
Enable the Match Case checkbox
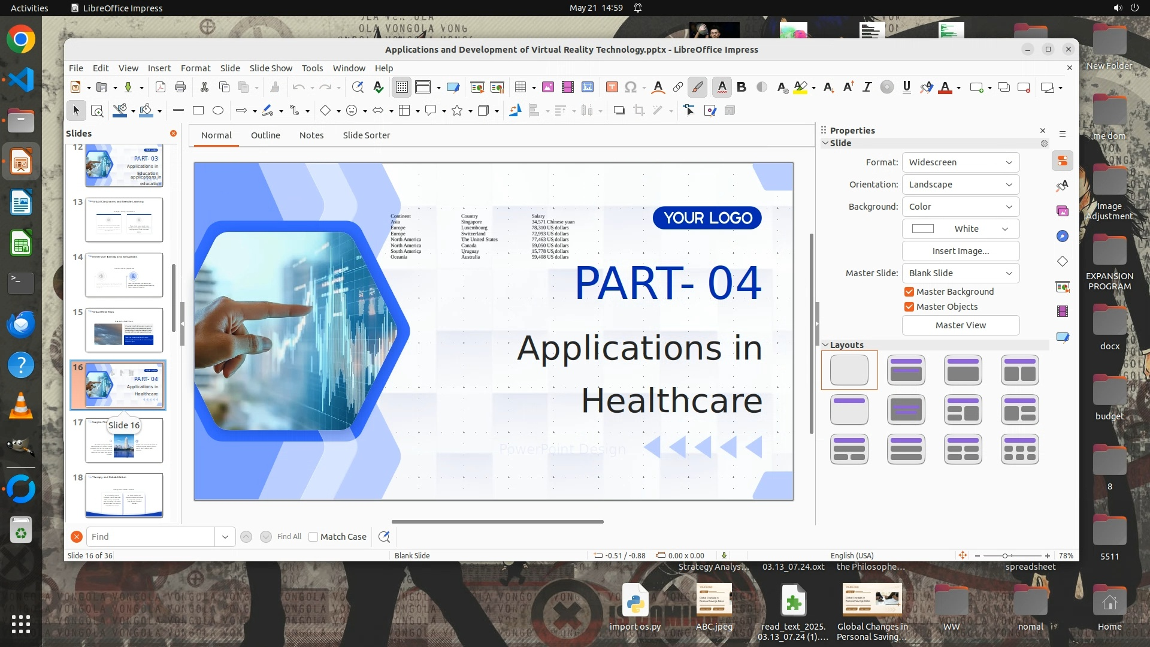coord(313,537)
